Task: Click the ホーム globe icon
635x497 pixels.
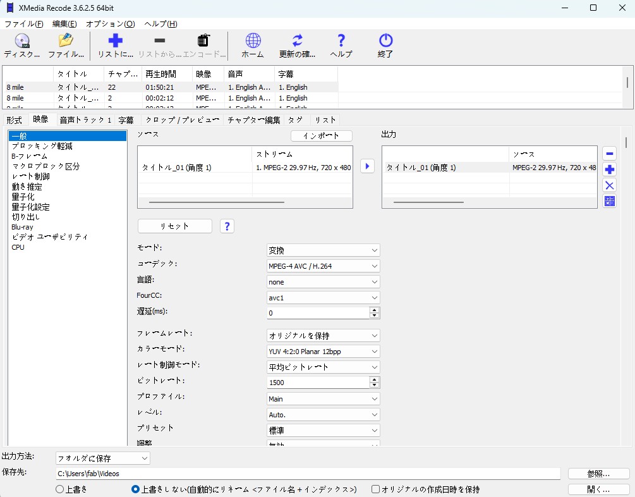Action: [252, 46]
